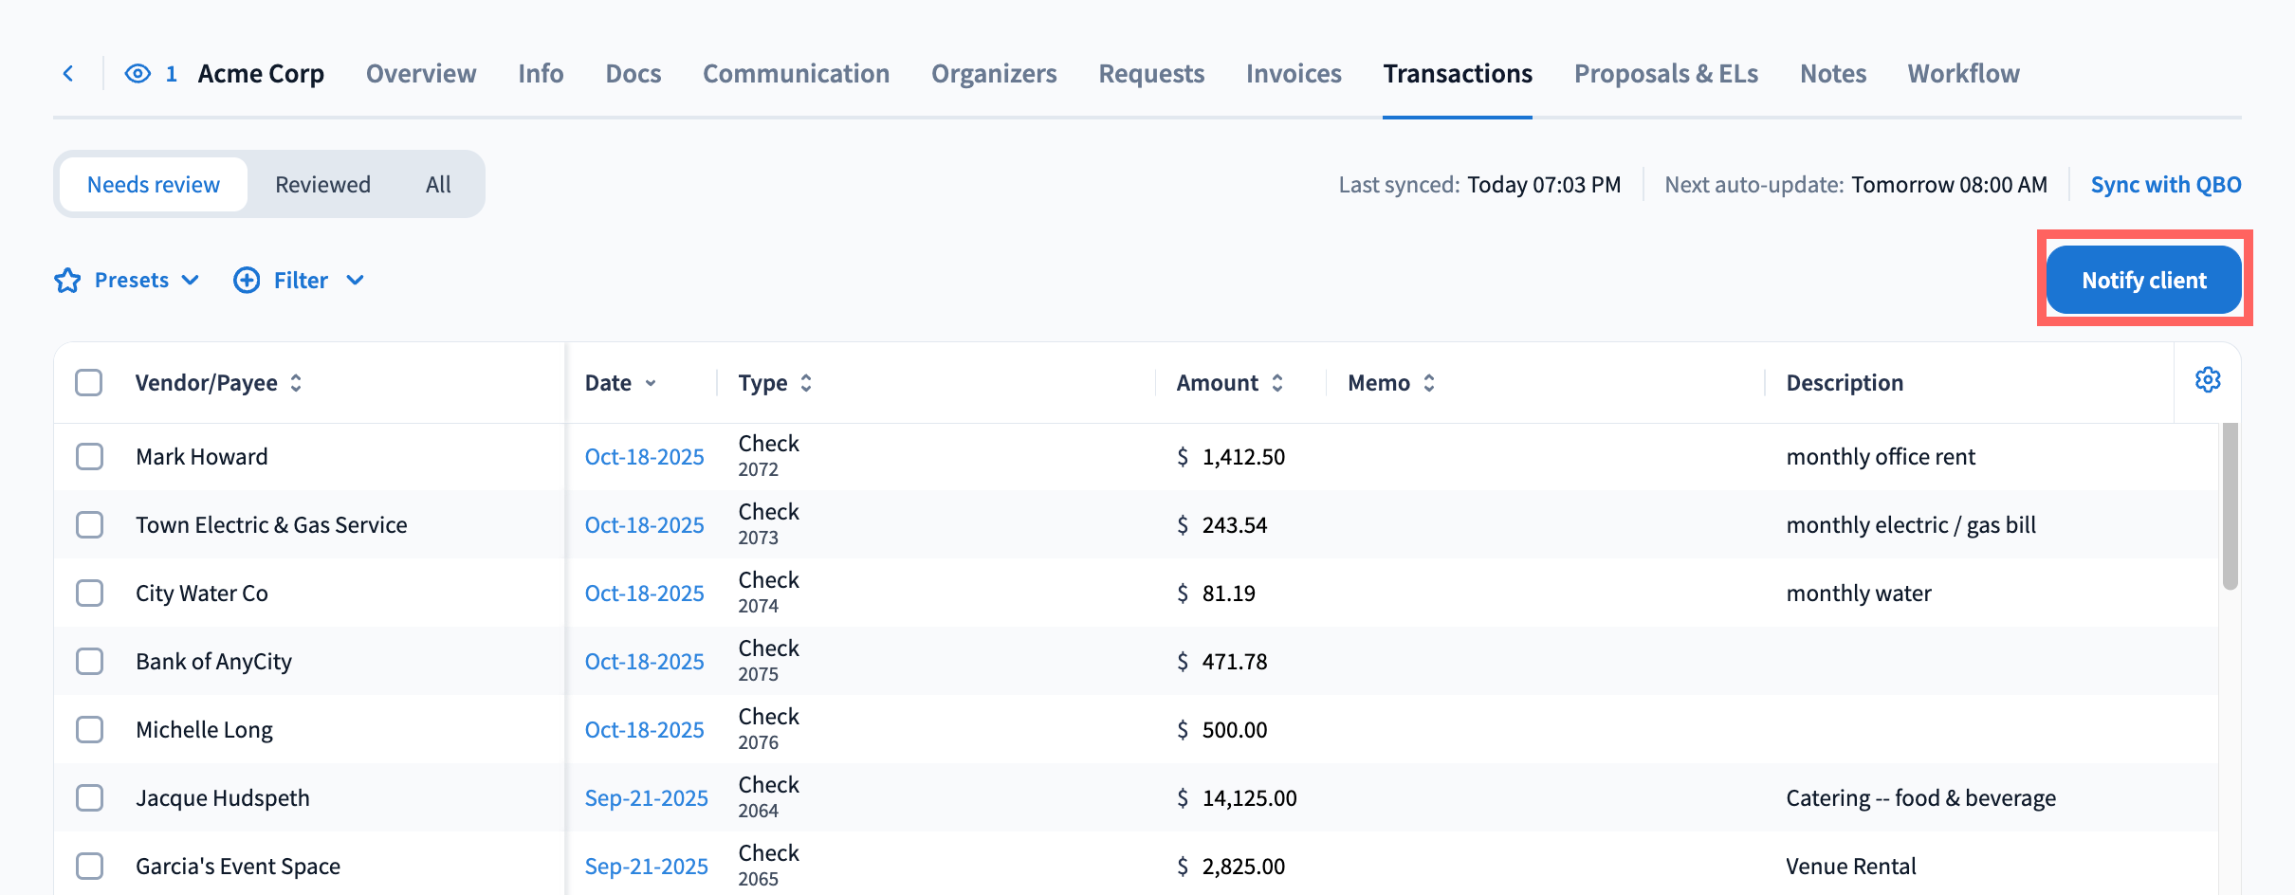The image size is (2295, 895).
Task: Select the Transactions tab
Action: (x=1458, y=73)
